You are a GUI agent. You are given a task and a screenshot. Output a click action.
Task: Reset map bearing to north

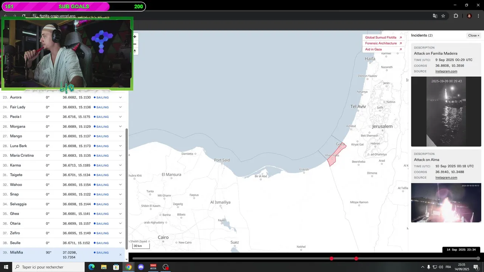click(x=135, y=51)
